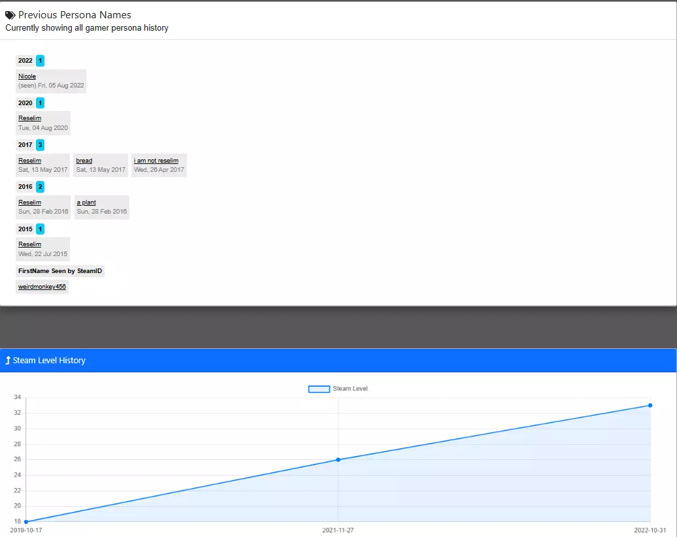Toggle the Steam Level legend box

click(x=319, y=389)
